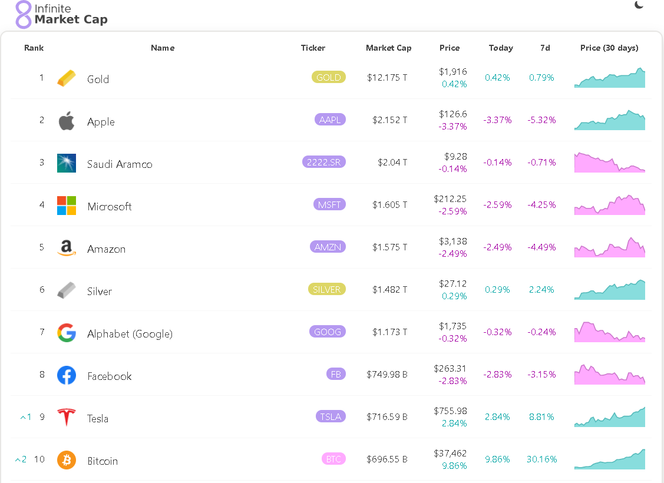Open the Saudi Aramco name link
Screen dimensions: 664x483
tap(120, 164)
